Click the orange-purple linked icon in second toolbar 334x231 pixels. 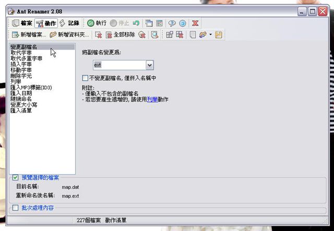click(203, 35)
